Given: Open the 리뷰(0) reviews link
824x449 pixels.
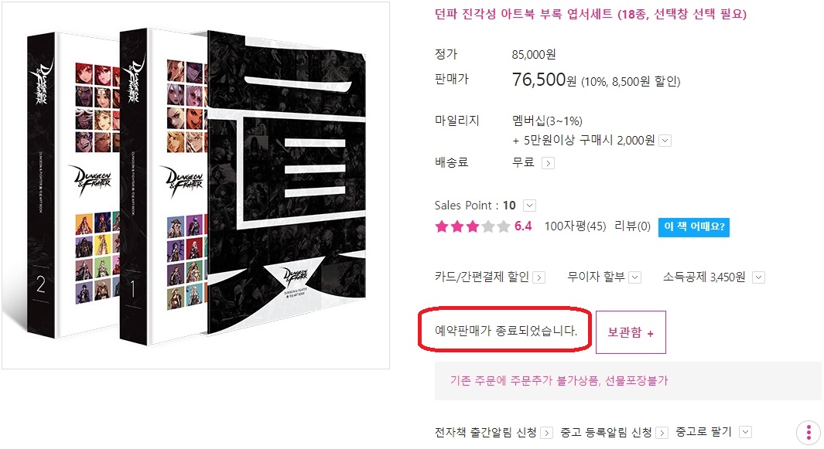Looking at the screenshot, I should [x=633, y=226].
